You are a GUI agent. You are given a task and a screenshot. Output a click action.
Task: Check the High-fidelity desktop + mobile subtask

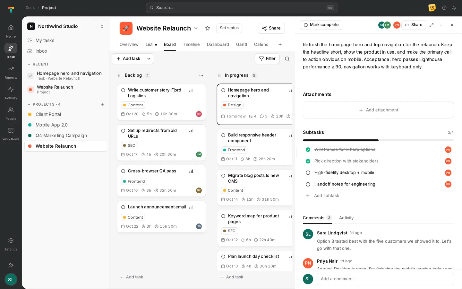coord(308,173)
